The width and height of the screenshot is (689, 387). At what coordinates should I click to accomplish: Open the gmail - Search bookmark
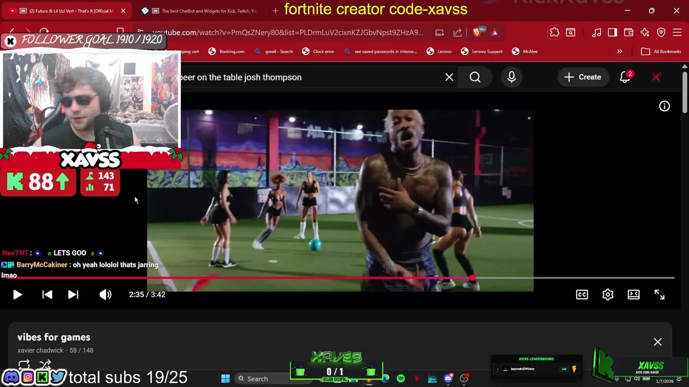(274, 52)
